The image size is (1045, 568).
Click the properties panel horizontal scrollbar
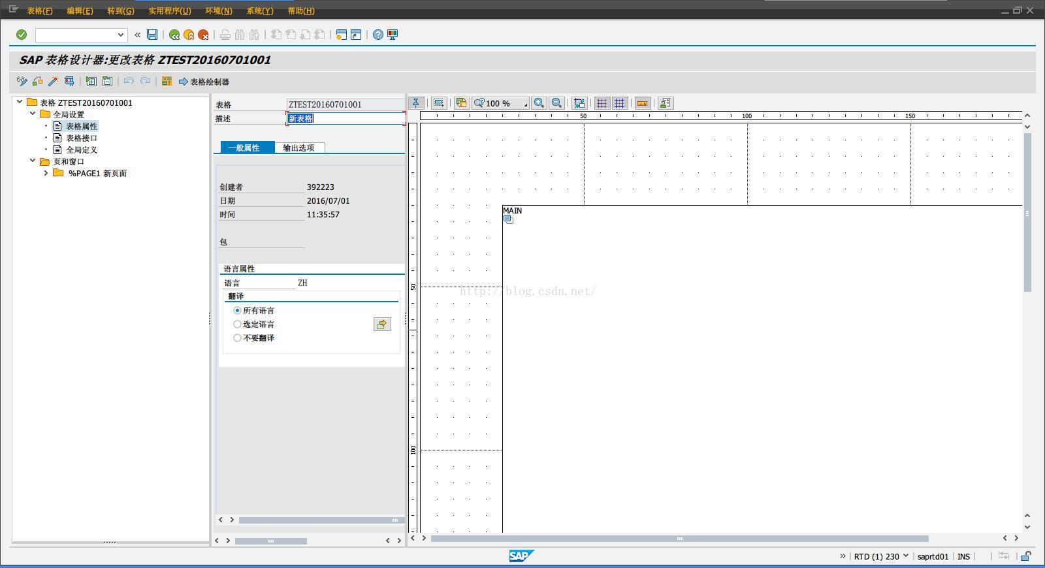click(270, 541)
